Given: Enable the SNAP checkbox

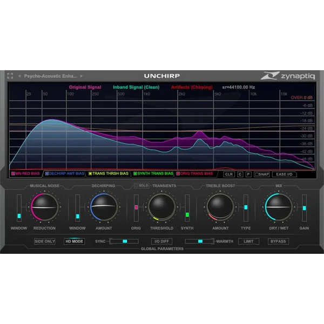Looking at the screenshot, I should coord(256,174).
